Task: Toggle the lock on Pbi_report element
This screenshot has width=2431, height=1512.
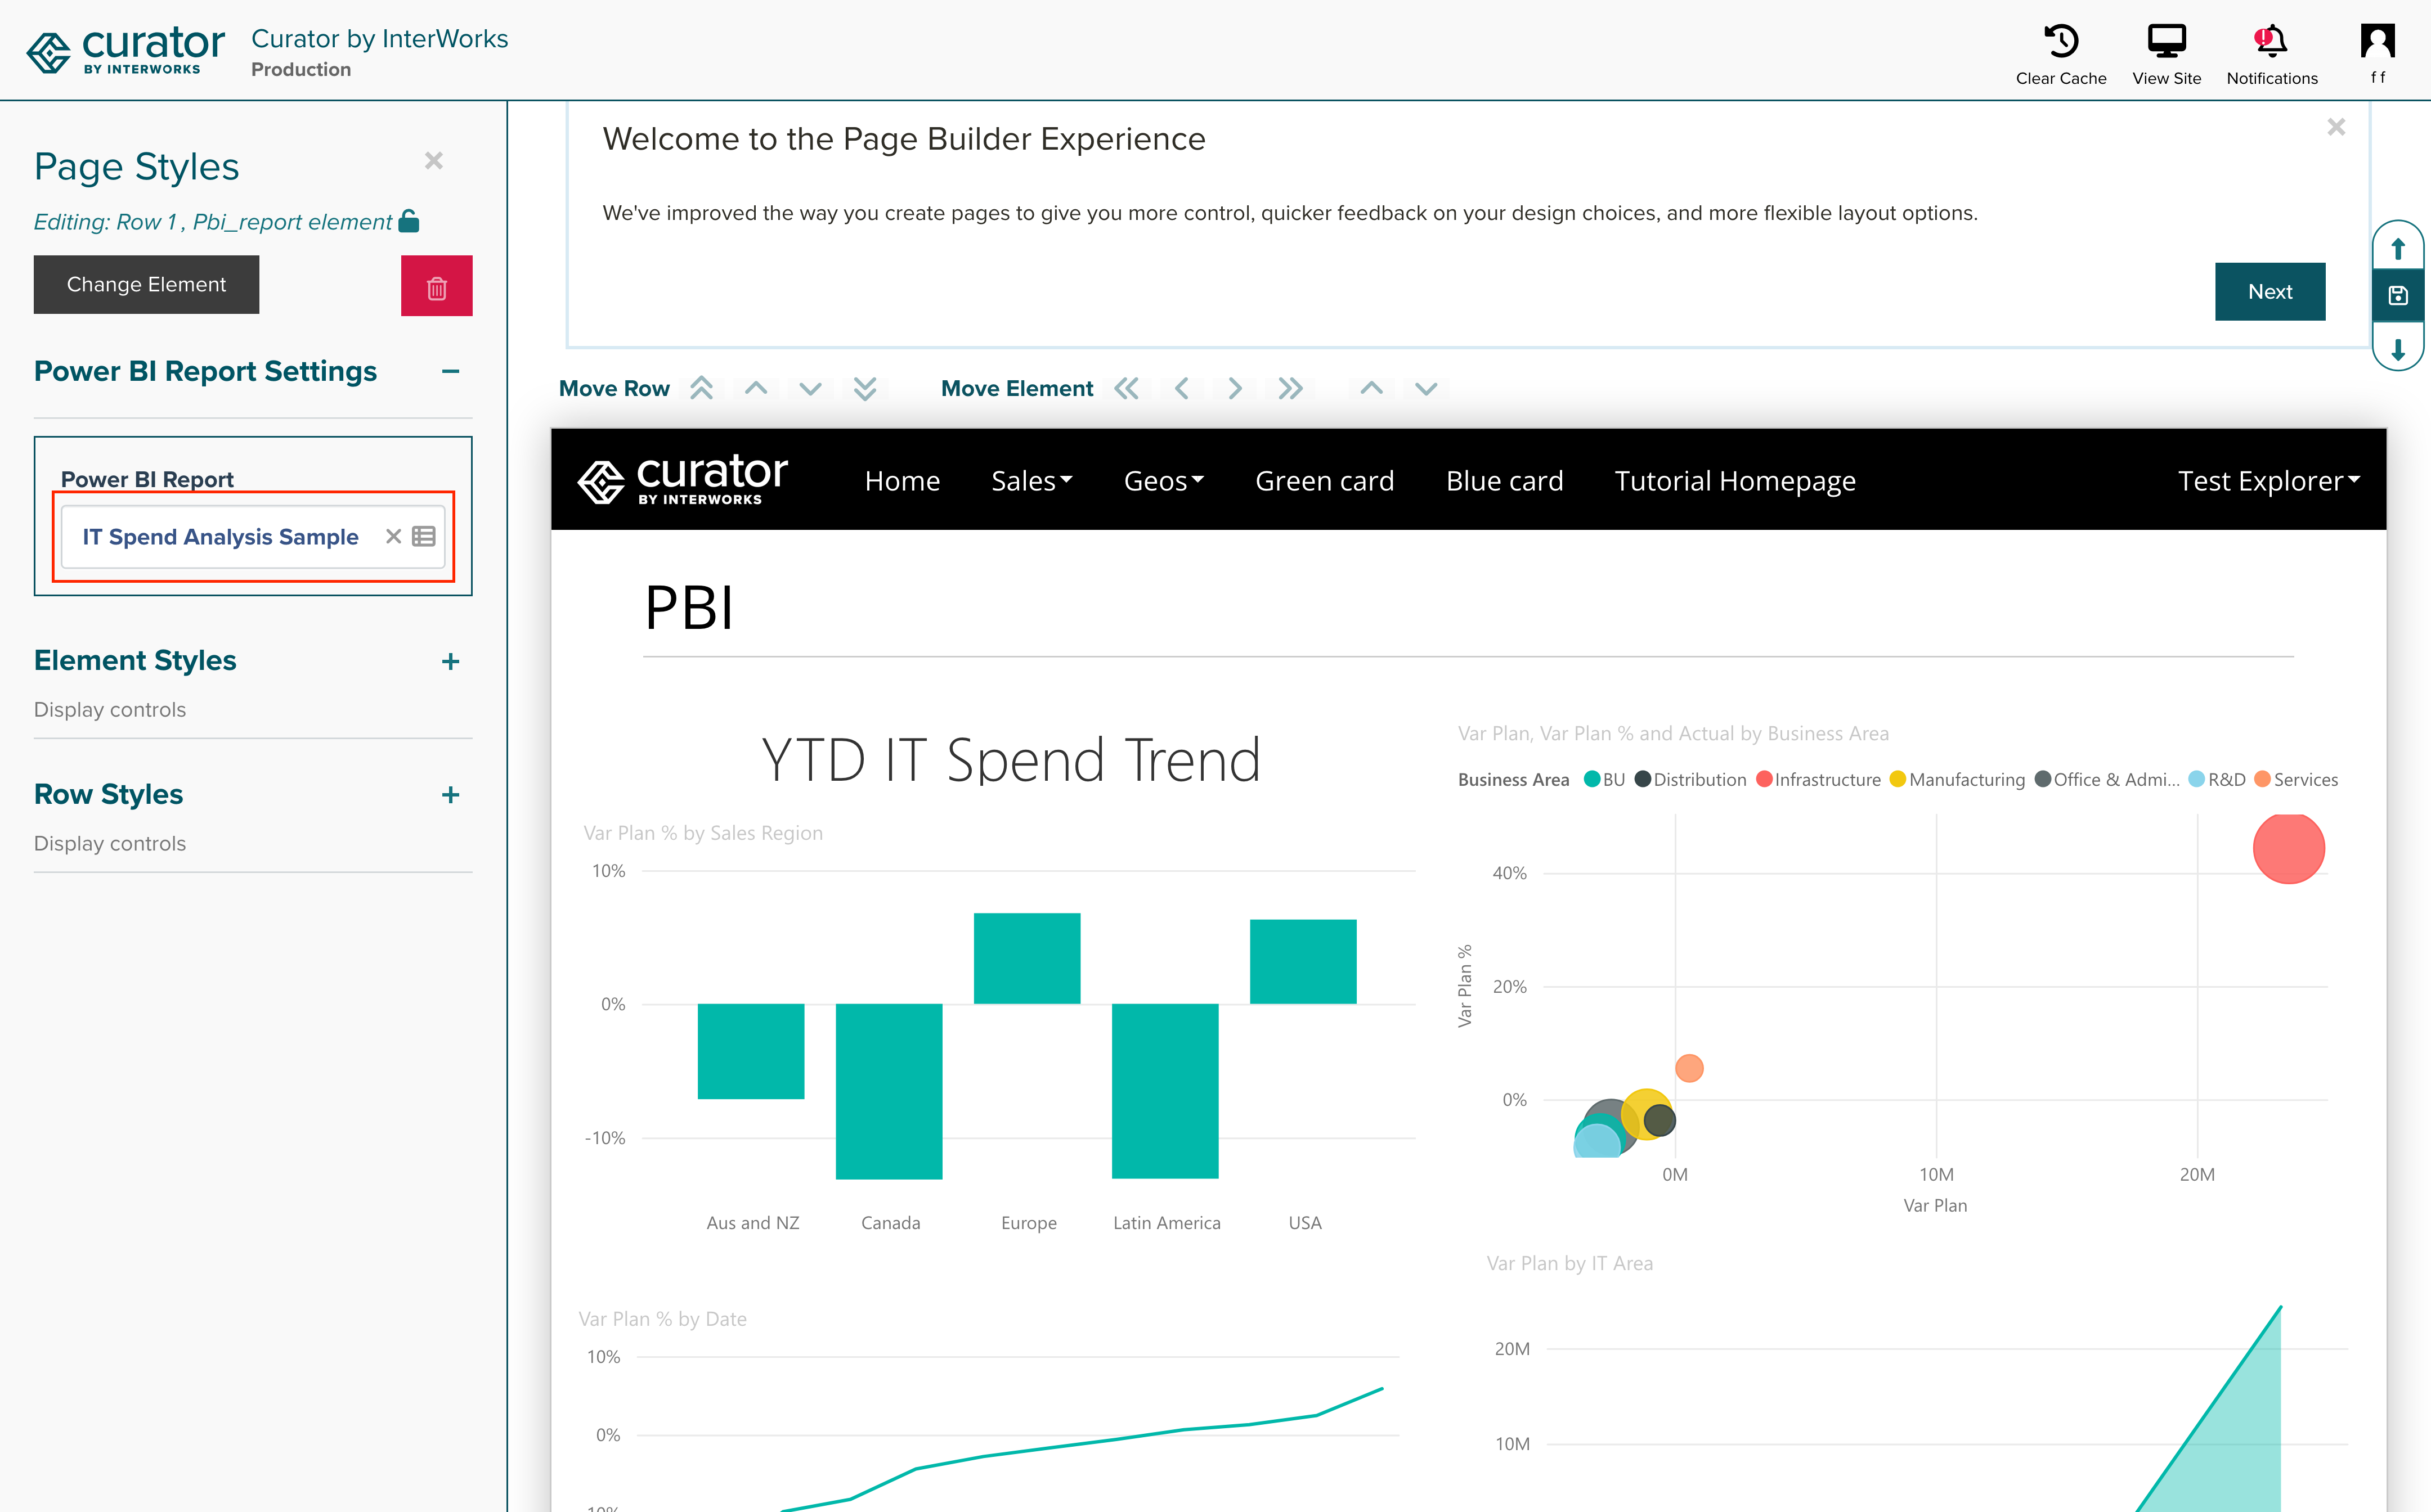Action: 410,220
